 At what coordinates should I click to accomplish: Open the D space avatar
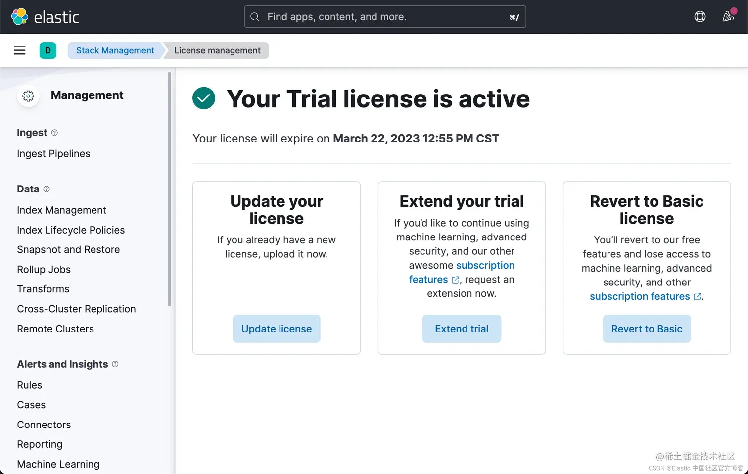(48, 50)
